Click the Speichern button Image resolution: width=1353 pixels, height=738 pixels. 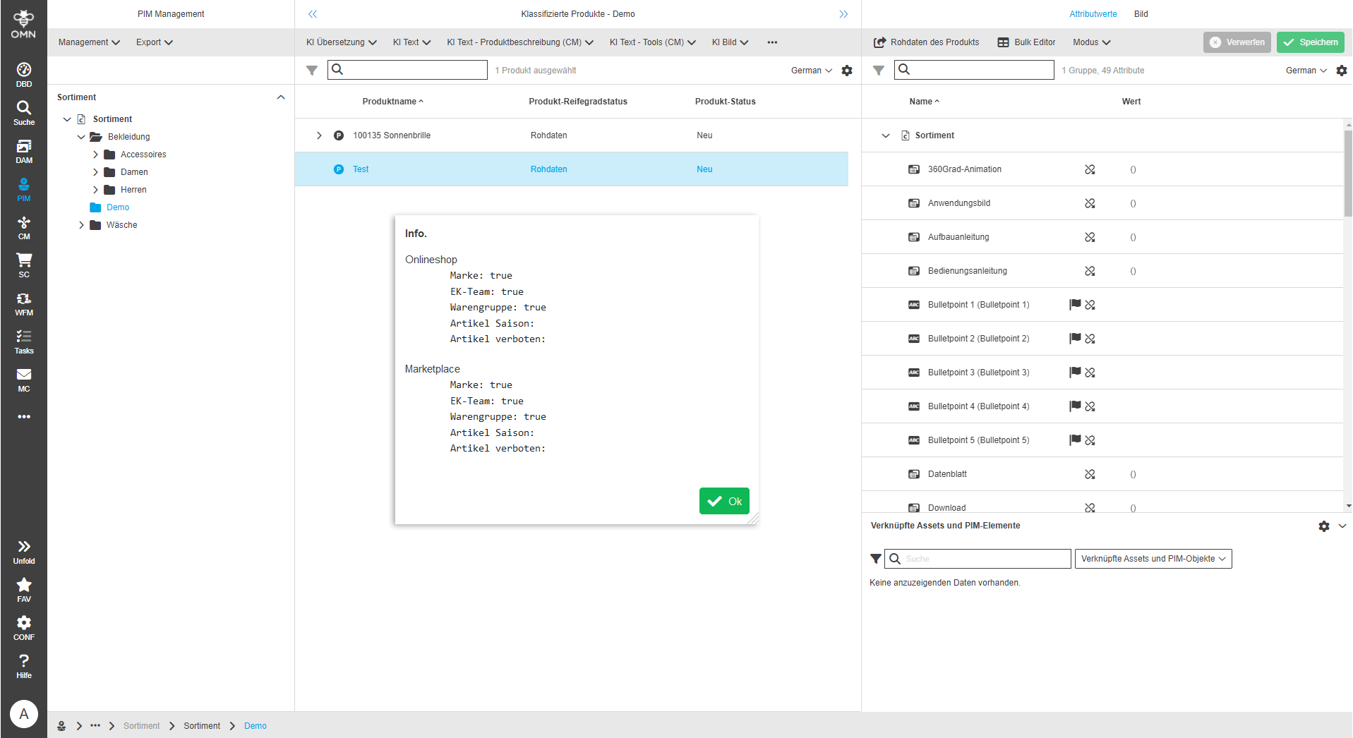click(x=1310, y=42)
